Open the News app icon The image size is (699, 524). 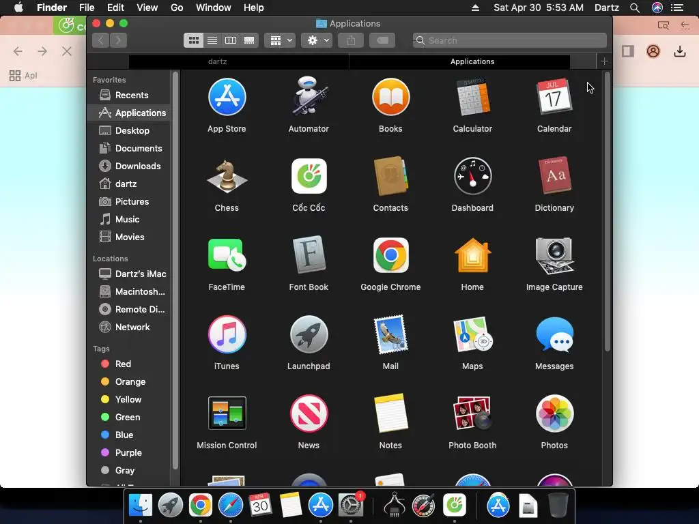tap(309, 413)
